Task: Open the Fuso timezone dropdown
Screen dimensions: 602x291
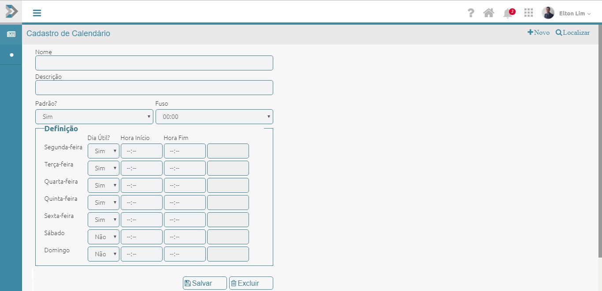Action: [214, 117]
